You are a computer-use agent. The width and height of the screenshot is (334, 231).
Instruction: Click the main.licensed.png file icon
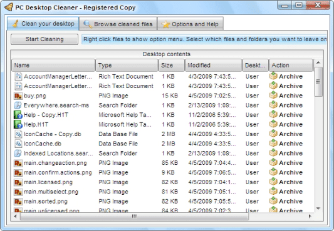click(18, 182)
